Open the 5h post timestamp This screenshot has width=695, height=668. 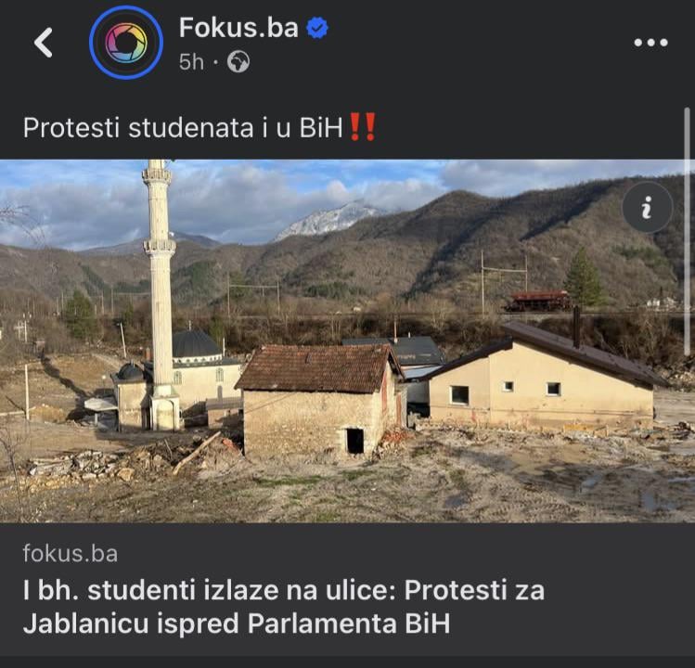[x=191, y=62]
